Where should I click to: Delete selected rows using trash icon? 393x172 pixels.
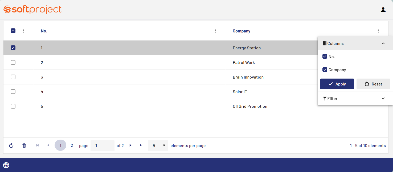point(24,145)
